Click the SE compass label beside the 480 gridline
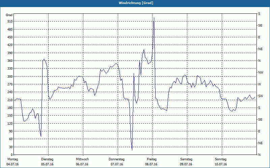 coord(260,26)
